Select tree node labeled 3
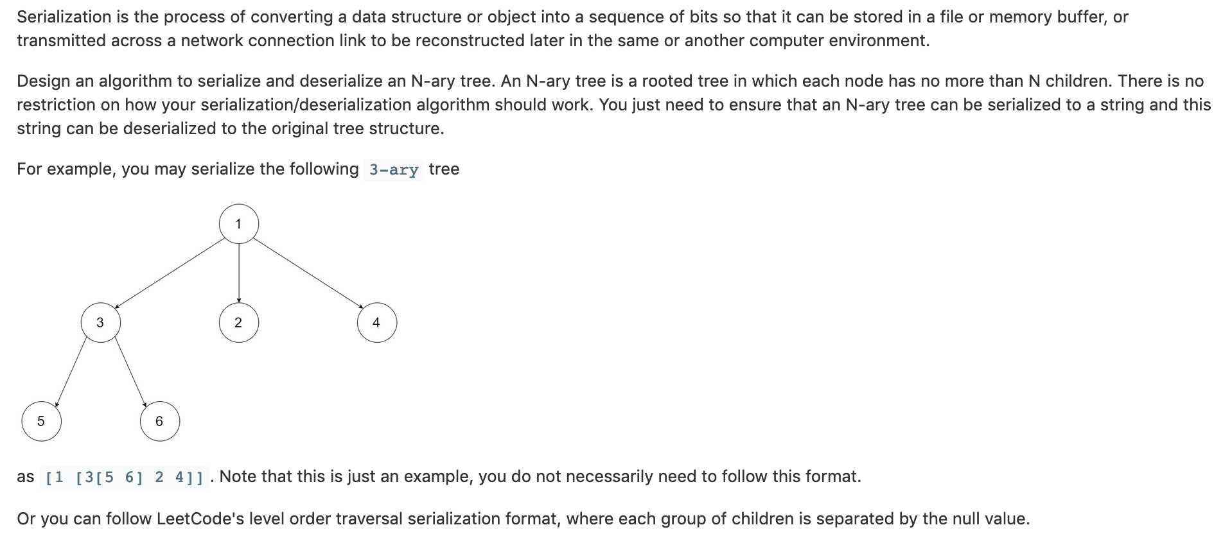Screen dimensions: 1232x543 coord(101,322)
